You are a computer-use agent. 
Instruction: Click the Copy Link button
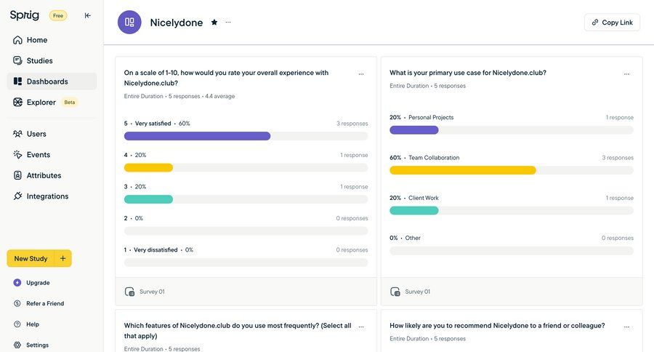pos(612,23)
